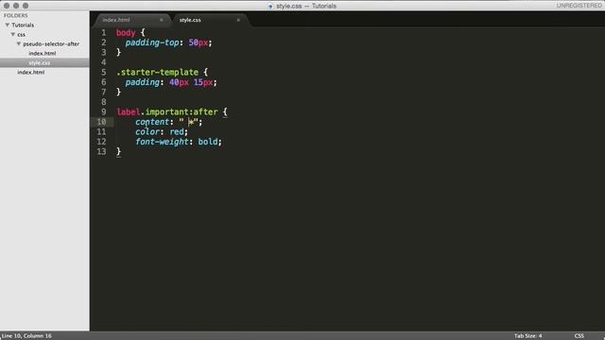Collapse the css folder triangle
Screen dimensions: 605x340
[13, 34]
